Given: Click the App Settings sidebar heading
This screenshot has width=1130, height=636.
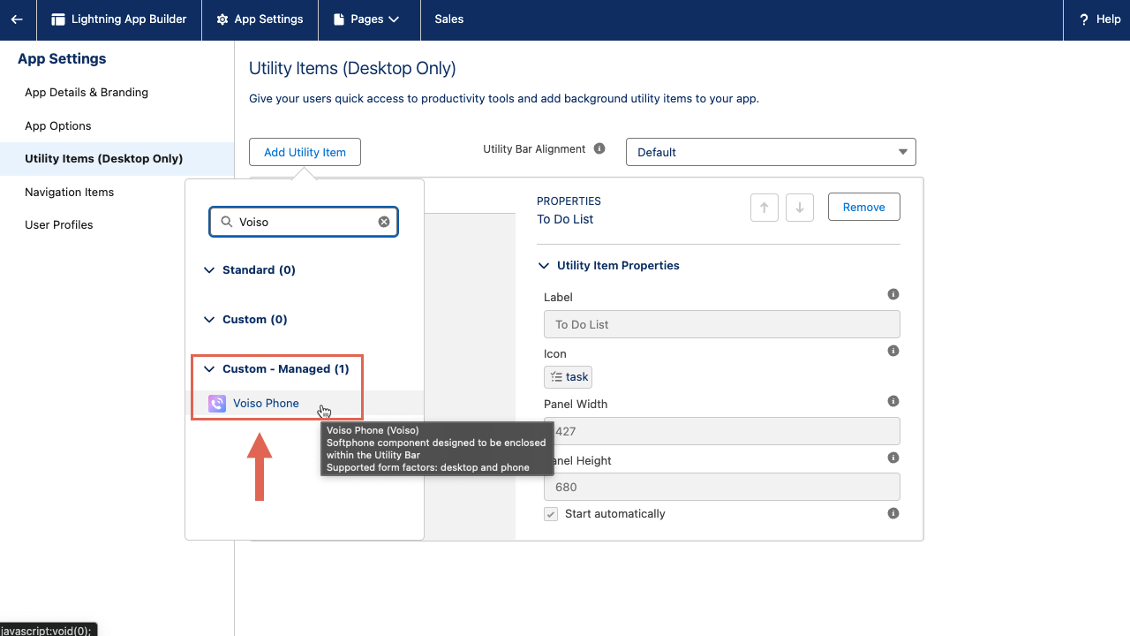Looking at the screenshot, I should pos(62,59).
